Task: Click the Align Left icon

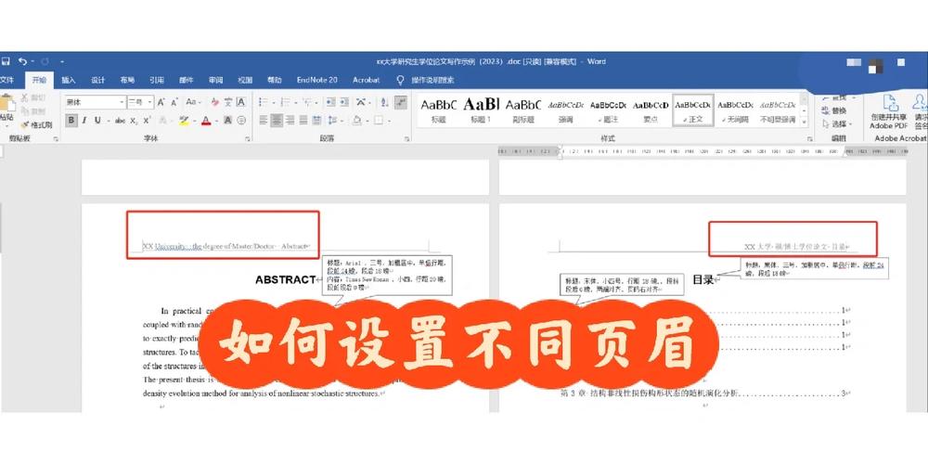Action: tap(264, 121)
